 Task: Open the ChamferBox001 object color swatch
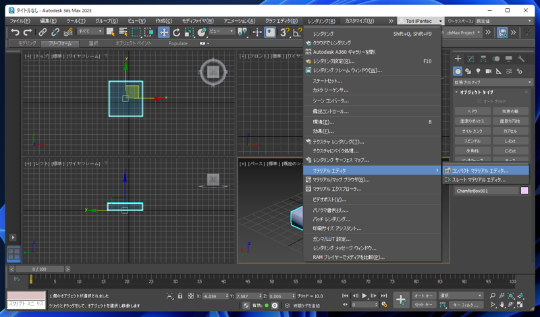tap(524, 191)
